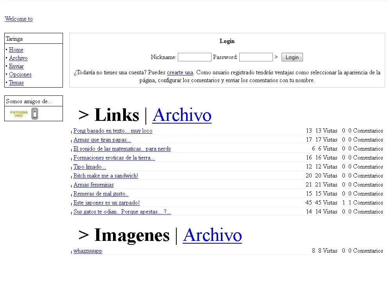Open 'Formaciones eroticas de la tierra...'
This screenshot has width=389, height=298.
[x=114, y=158]
